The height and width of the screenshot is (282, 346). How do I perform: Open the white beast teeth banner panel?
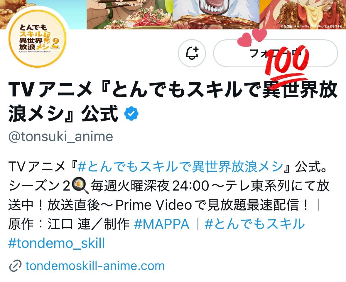pos(216,15)
